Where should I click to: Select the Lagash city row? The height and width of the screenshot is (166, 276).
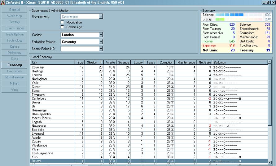point(149,122)
